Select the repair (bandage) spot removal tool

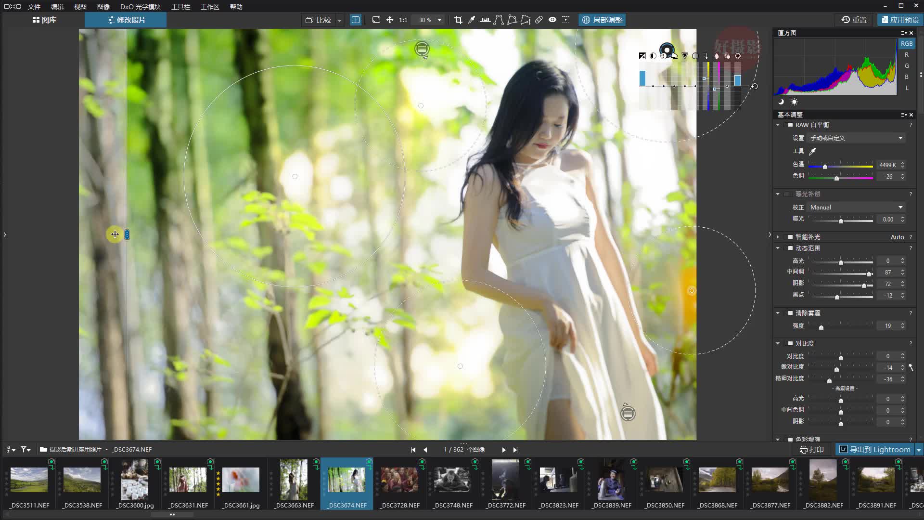click(x=539, y=20)
